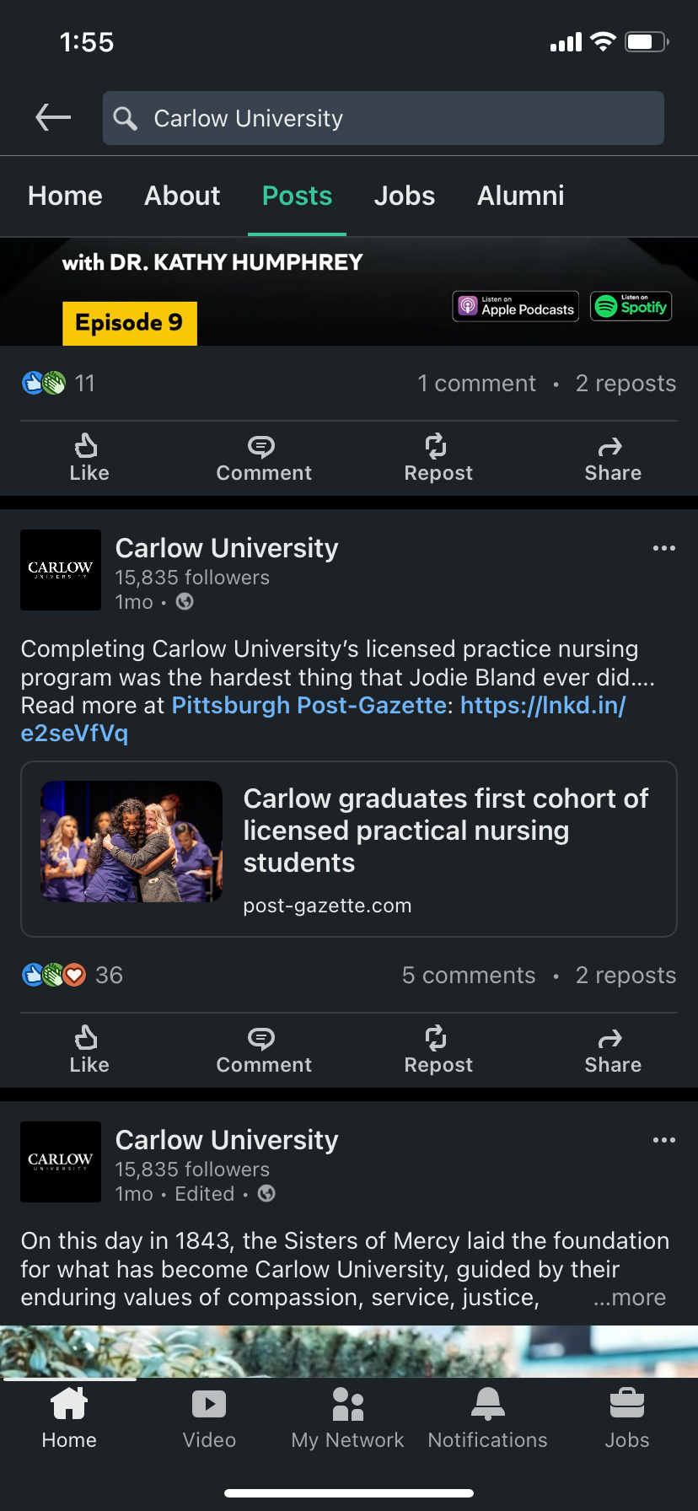Switch to the Alumni tab
The width and height of the screenshot is (698, 1511).
[520, 196]
